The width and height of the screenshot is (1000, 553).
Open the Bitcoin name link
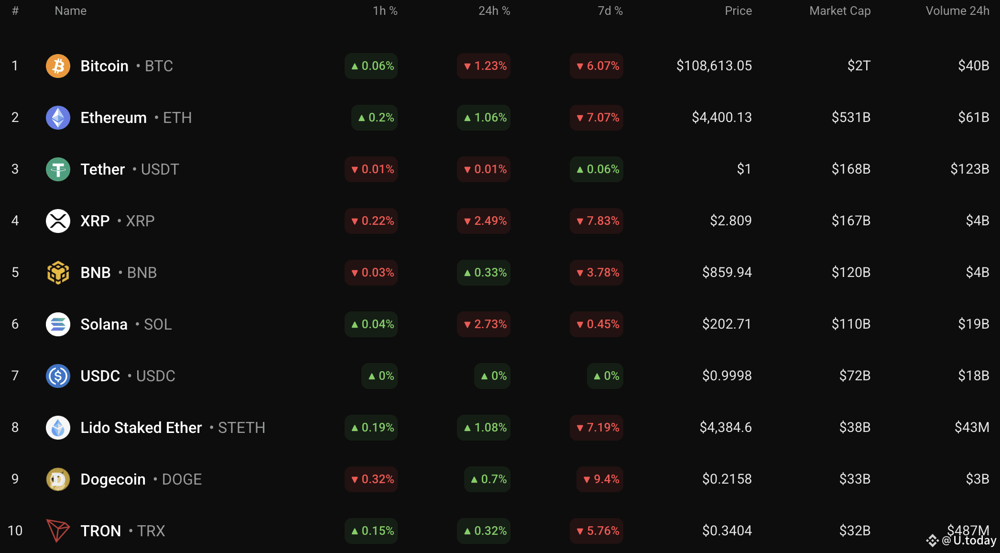click(104, 66)
